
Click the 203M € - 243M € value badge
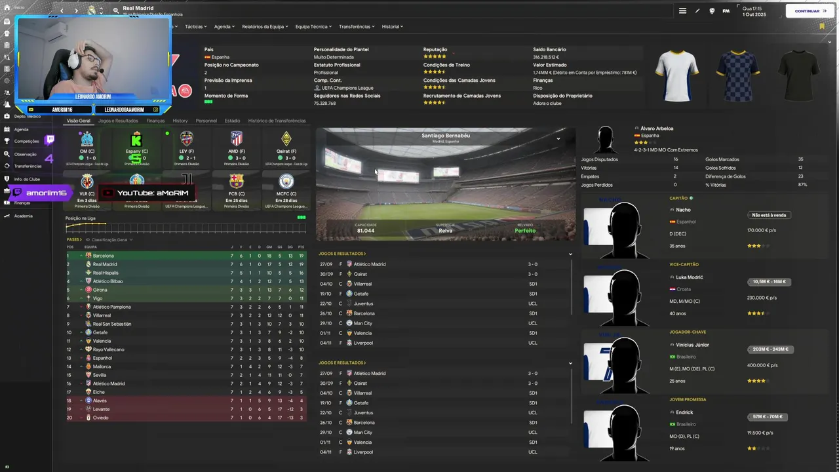click(x=770, y=349)
